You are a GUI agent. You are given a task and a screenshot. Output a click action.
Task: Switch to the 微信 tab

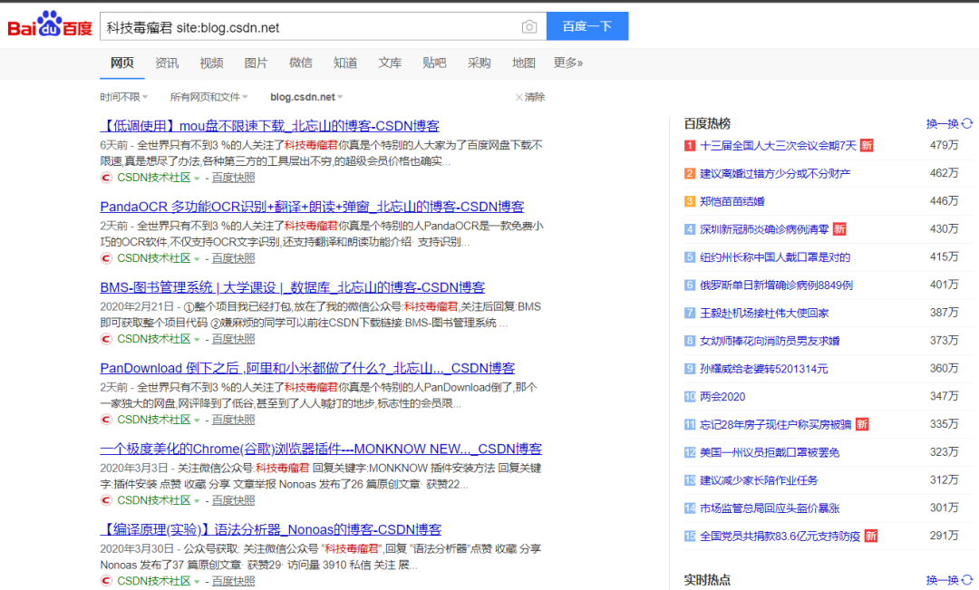point(300,63)
